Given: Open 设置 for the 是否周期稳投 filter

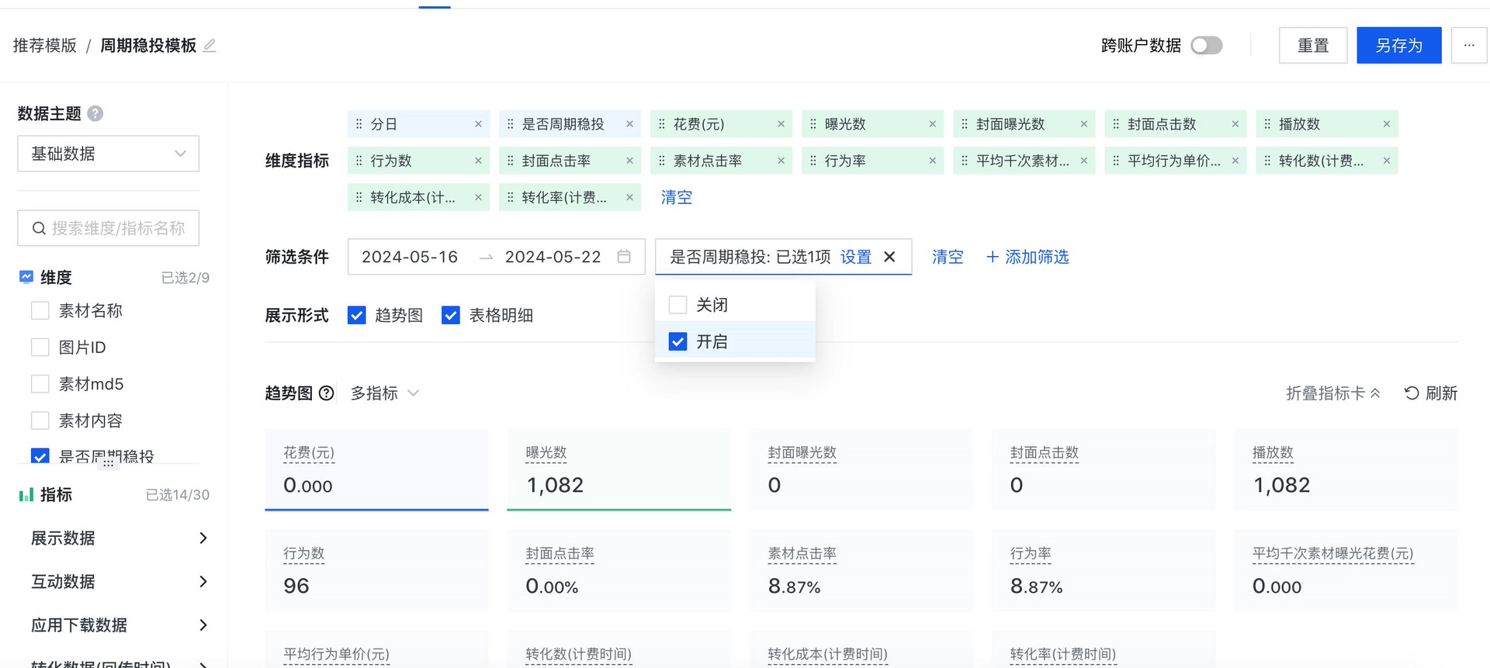Looking at the screenshot, I should coord(856,257).
